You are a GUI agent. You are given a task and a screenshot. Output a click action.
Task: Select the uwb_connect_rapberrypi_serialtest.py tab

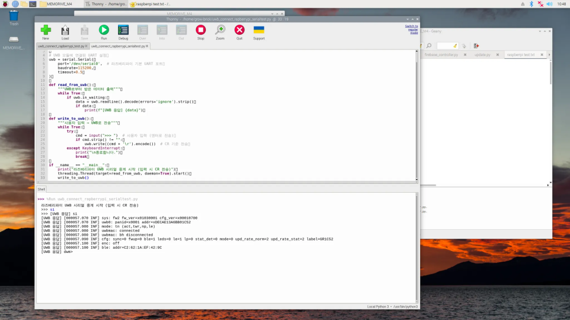pos(118,46)
